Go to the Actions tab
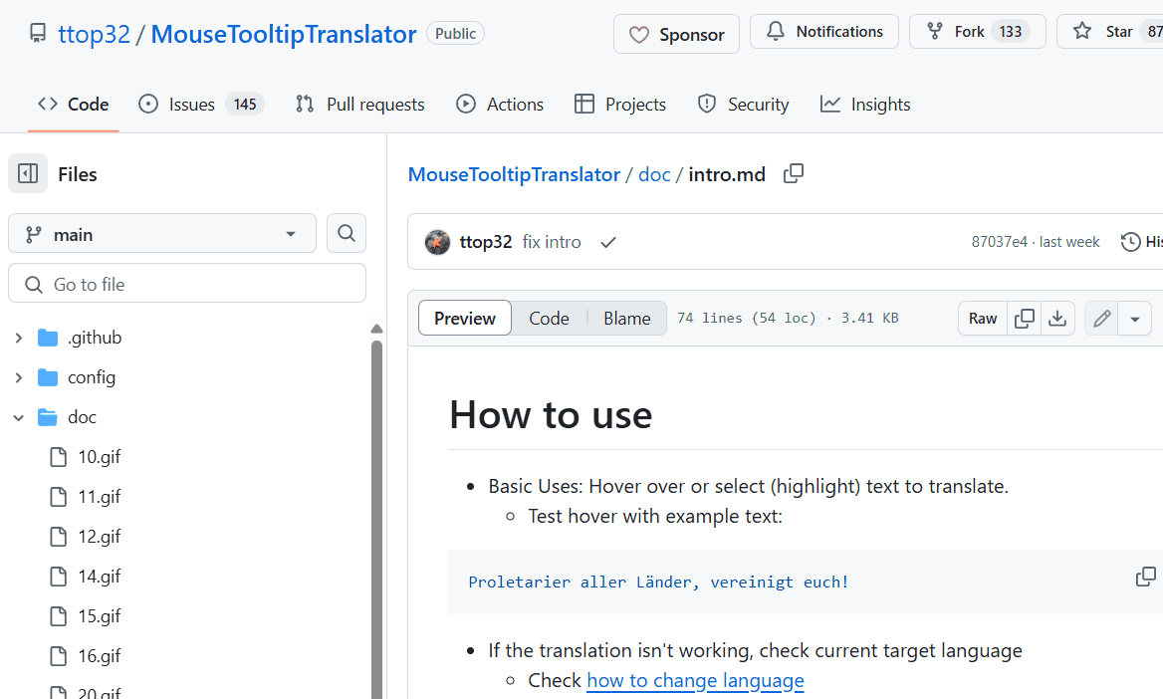Viewport: 1163px width, 699px height. [x=499, y=104]
